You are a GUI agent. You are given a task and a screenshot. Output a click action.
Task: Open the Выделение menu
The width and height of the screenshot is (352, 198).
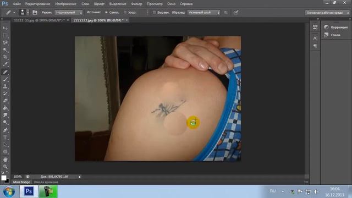pos(118,4)
